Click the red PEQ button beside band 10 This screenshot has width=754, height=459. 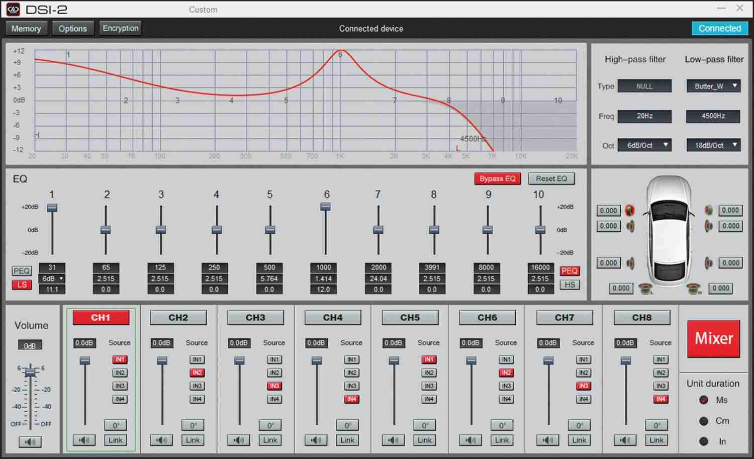[570, 271]
